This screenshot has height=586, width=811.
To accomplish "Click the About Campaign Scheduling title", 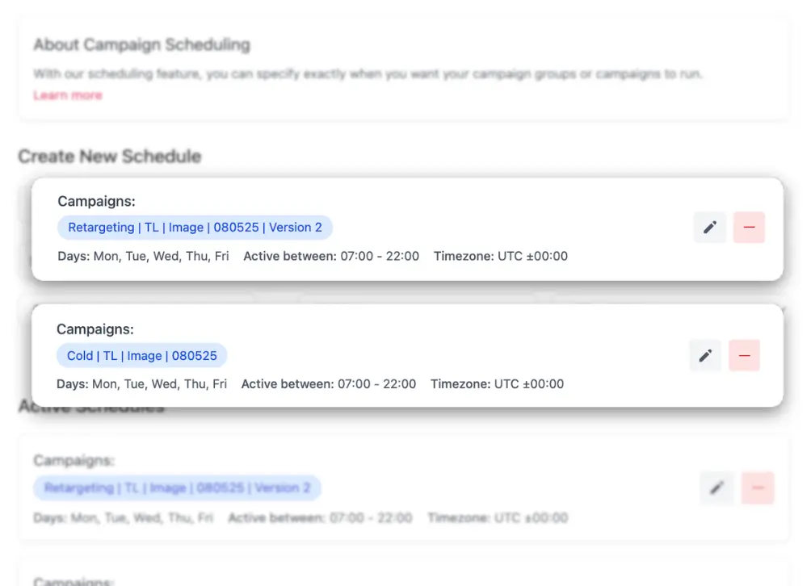I will [142, 45].
